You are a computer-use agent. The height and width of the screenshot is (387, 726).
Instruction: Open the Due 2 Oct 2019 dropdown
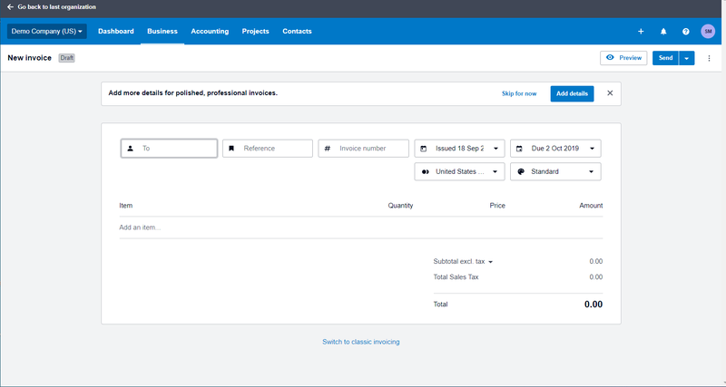pos(555,149)
